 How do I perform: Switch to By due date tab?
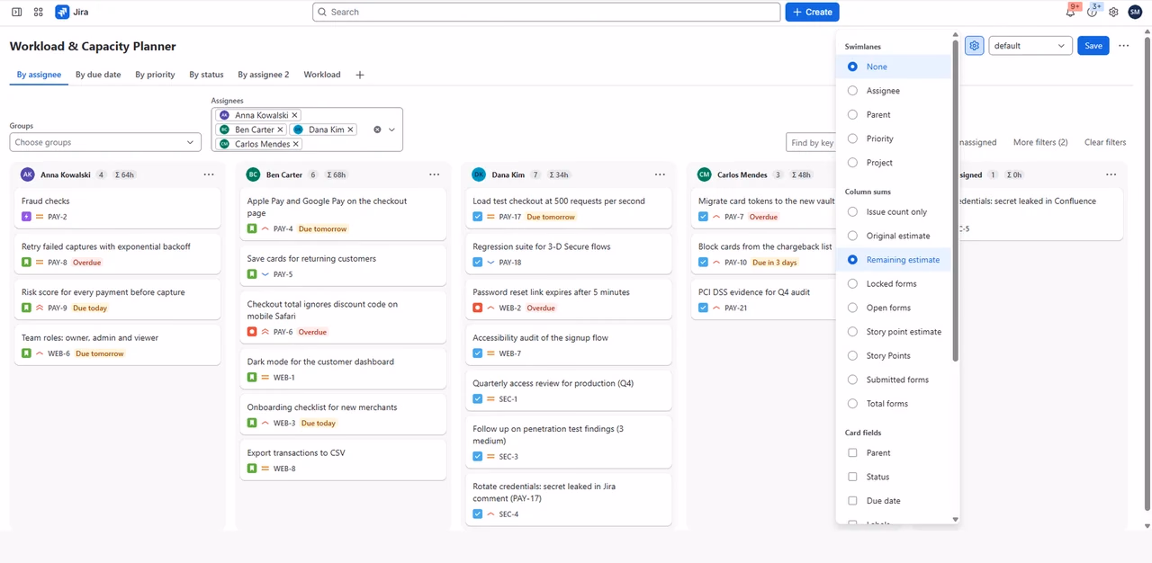(x=98, y=75)
